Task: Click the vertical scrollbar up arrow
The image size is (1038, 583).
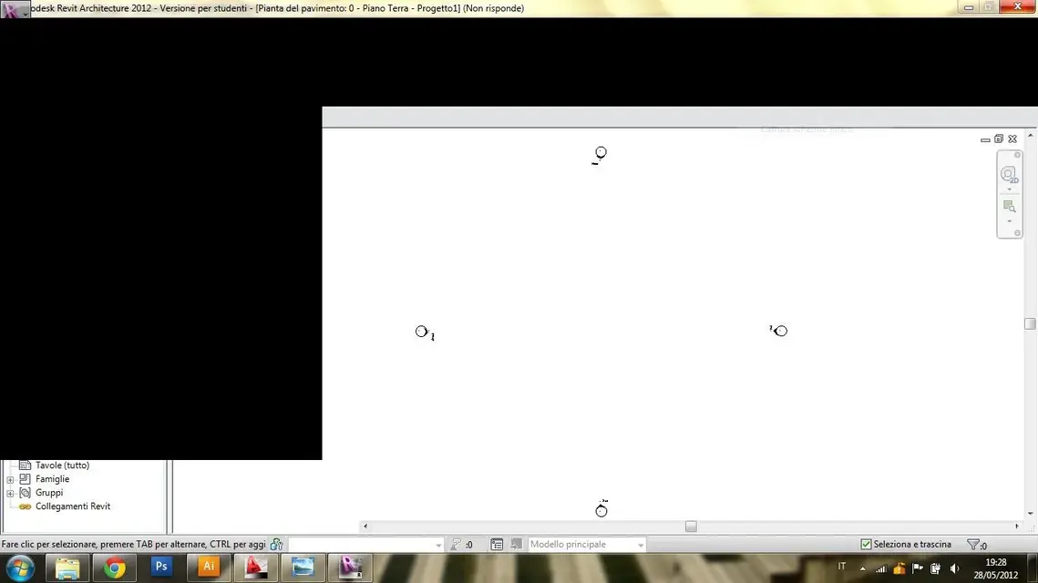Action: pos(1030,135)
